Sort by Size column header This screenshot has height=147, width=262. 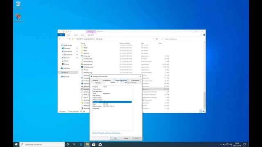160,43
